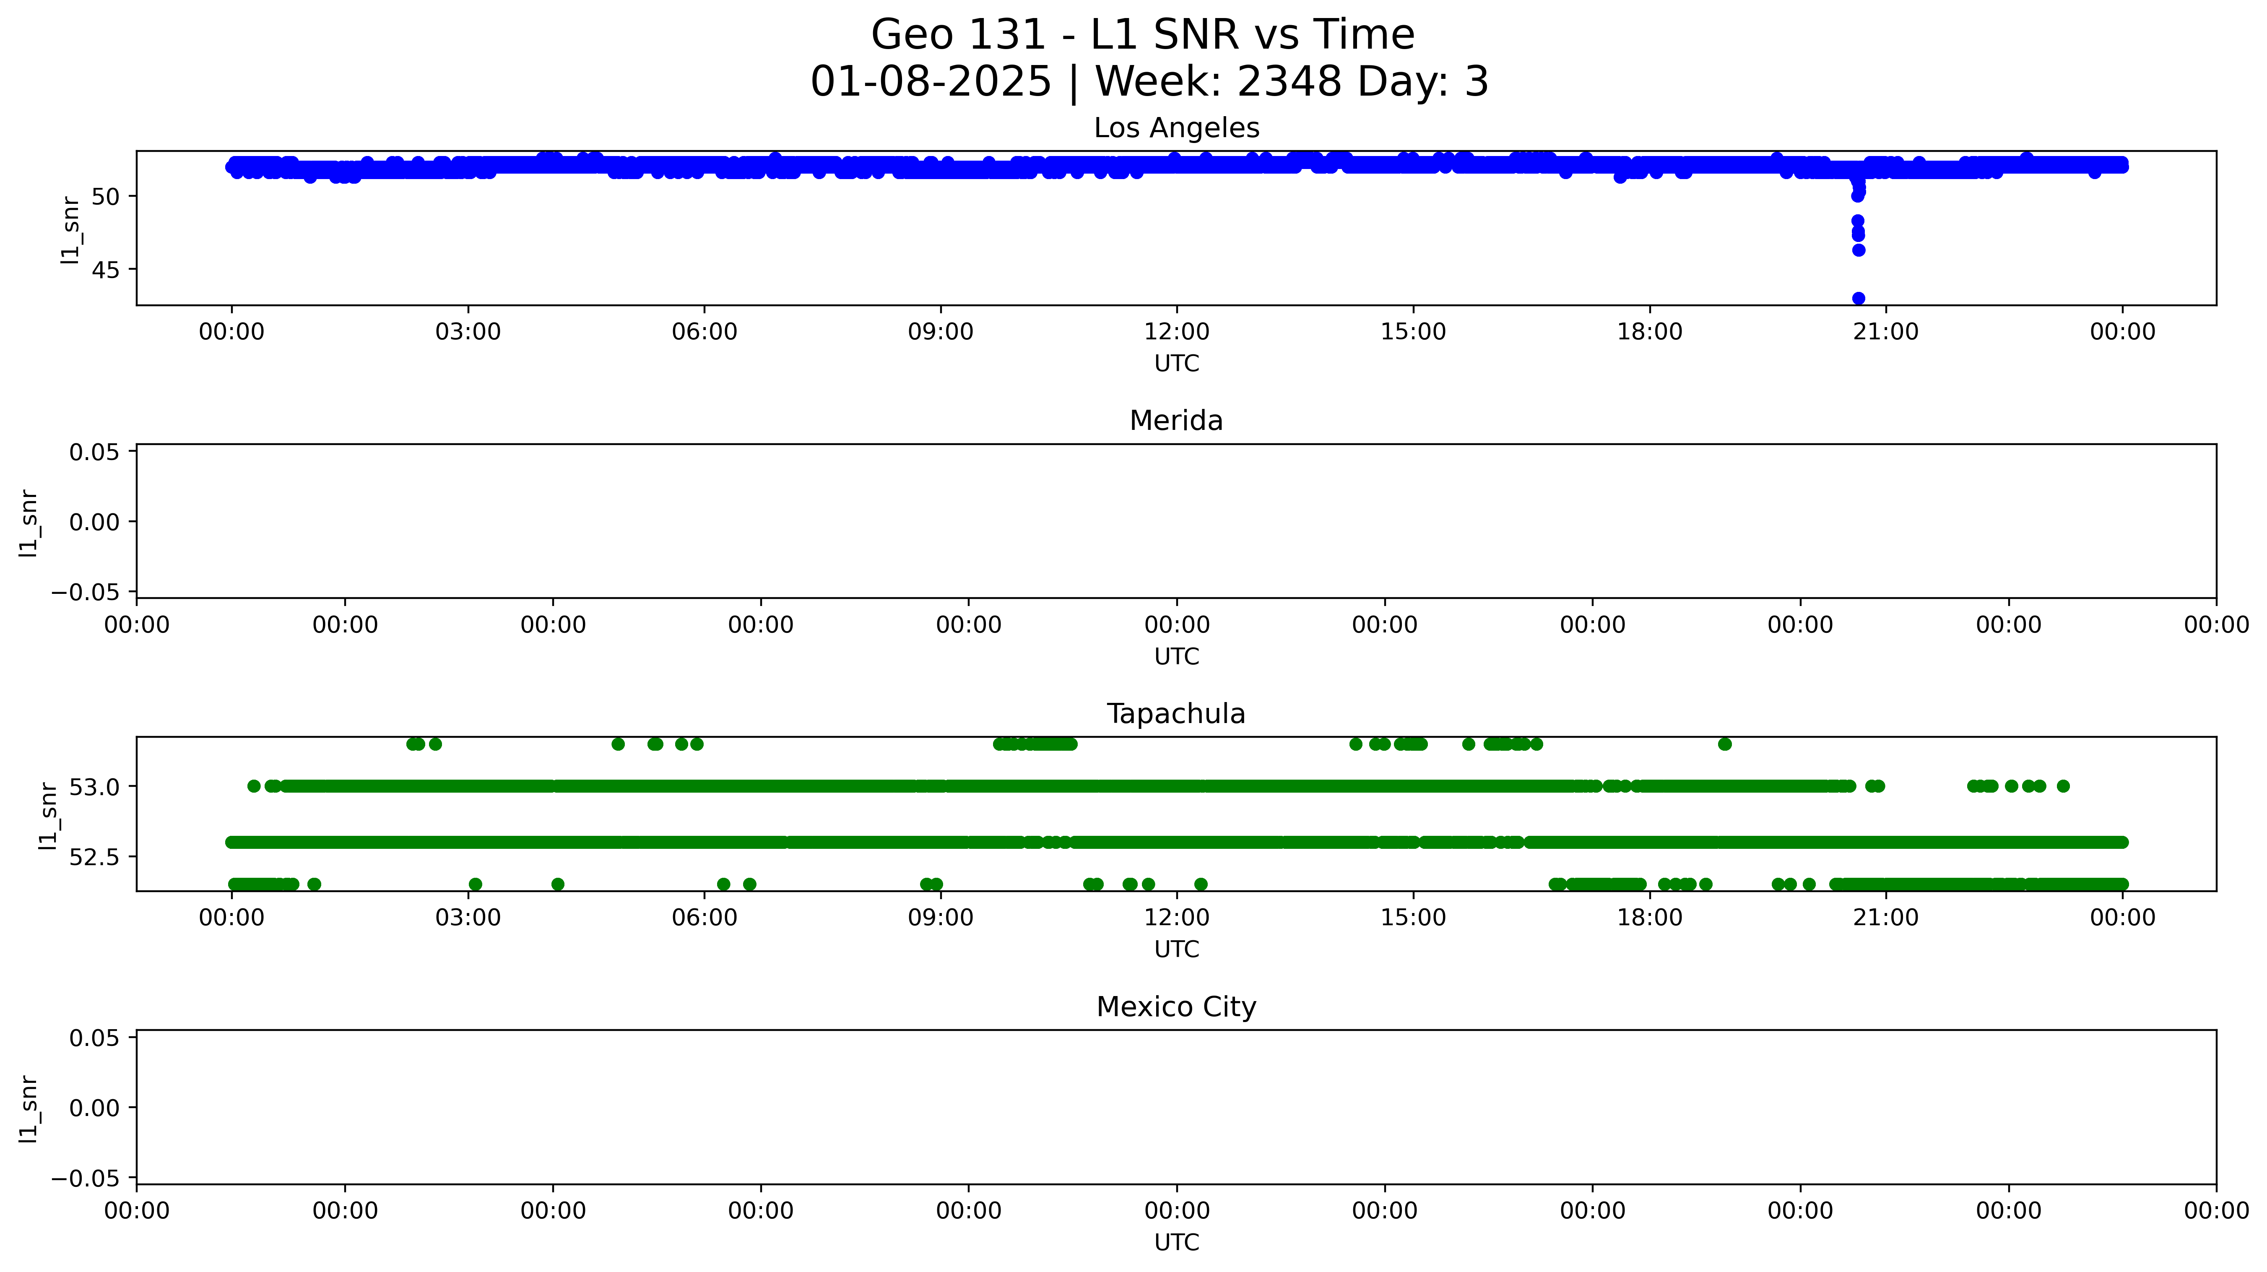Click the 53.0 y-axis tick label in the Tapachula plot

94,787
